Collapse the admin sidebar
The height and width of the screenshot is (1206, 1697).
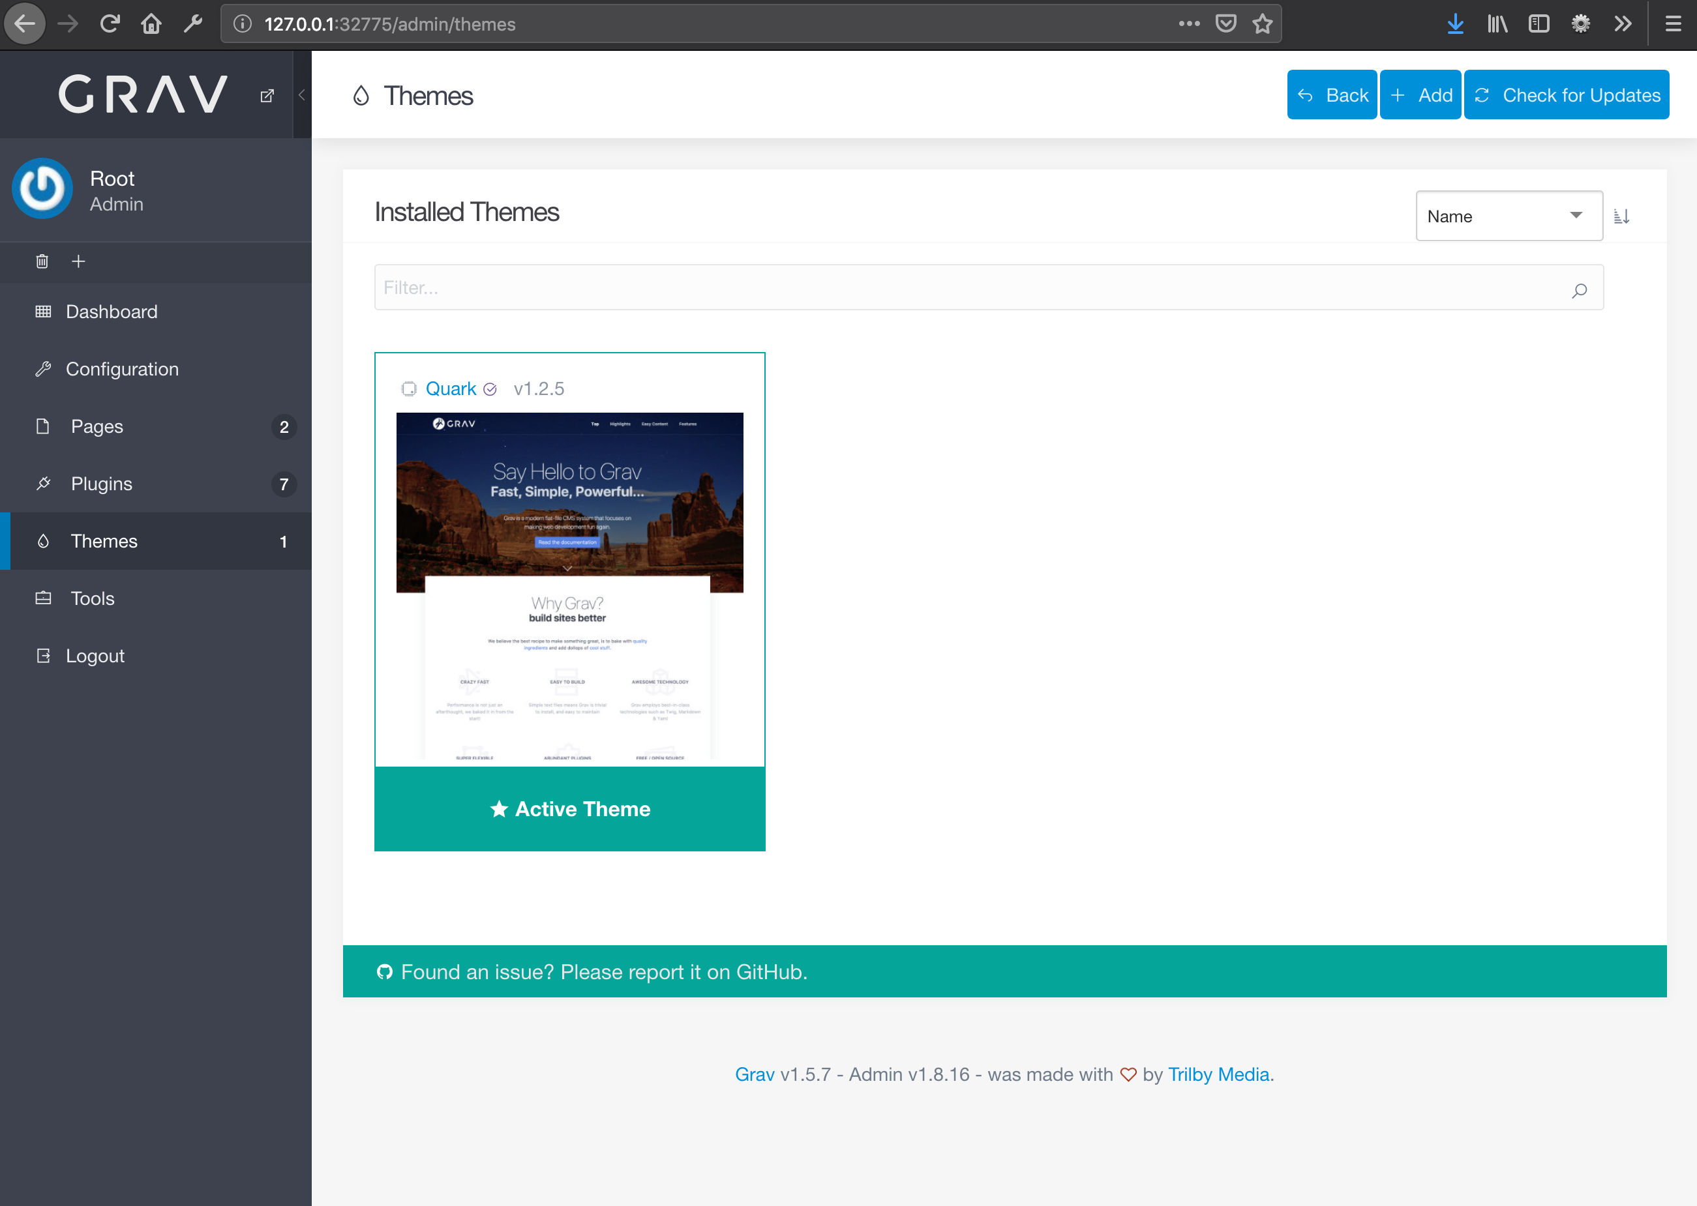tap(302, 95)
